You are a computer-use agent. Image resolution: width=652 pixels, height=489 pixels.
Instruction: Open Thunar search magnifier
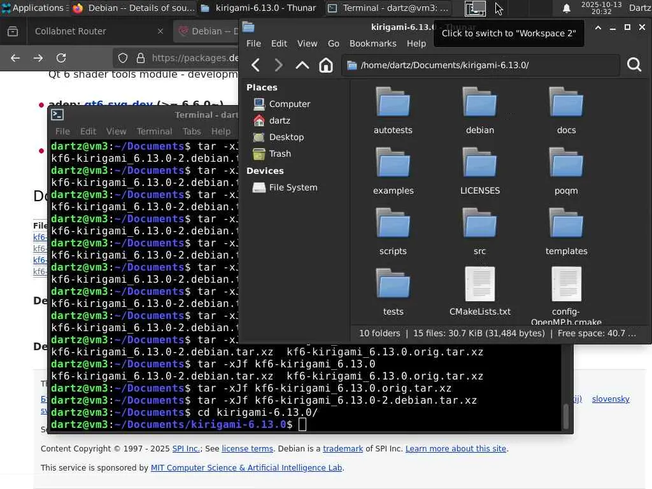[x=634, y=65]
